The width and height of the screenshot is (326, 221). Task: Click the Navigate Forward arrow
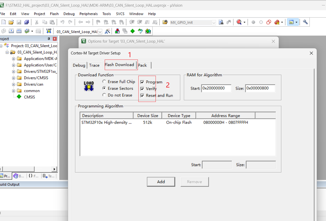88,22
